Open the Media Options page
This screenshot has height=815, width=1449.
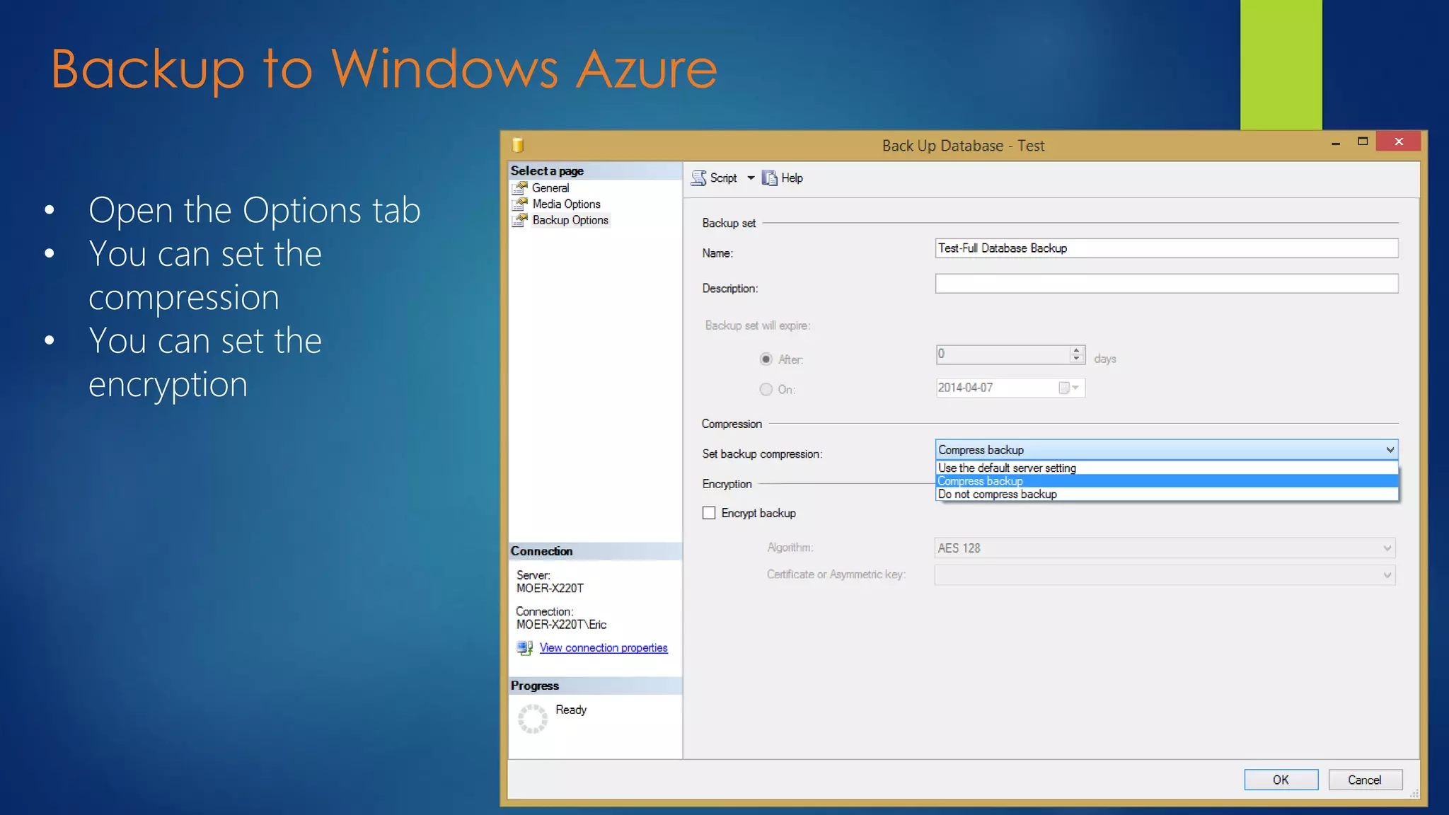click(566, 204)
